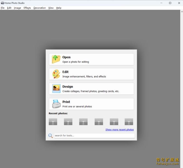Click the paint palette Edit icon
183x168 pixels.
pyautogui.click(x=56, y=74)
